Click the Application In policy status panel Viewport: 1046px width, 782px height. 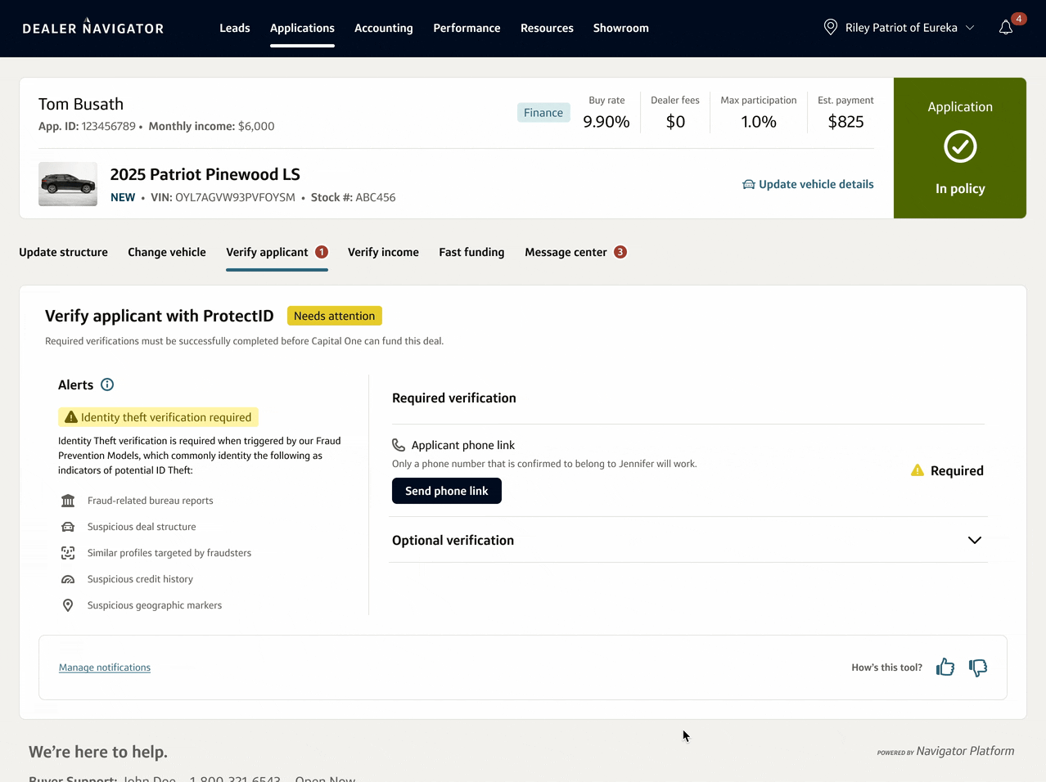960,148
